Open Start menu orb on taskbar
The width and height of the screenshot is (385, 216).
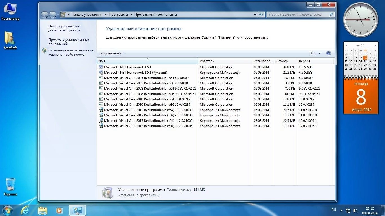[x=7, y=210]
